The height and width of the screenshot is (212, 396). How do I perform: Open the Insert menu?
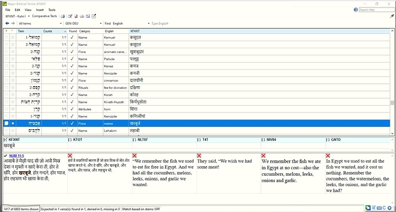tap(40, 10)
